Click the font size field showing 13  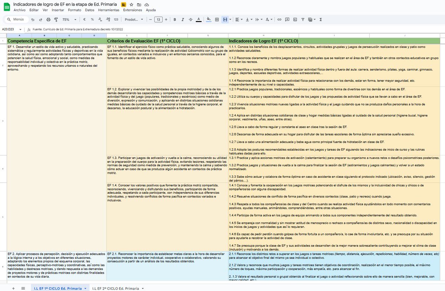(158, 19)
